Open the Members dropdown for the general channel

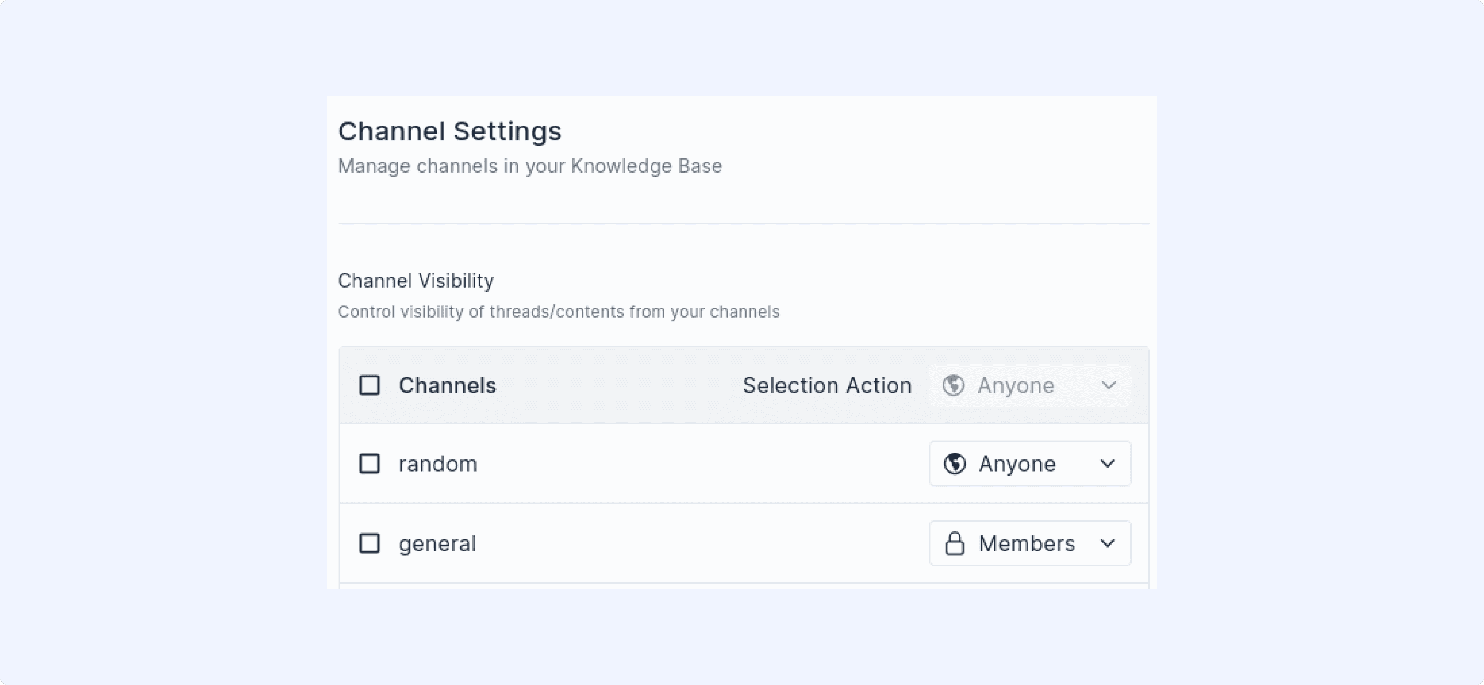point(1030,543)
